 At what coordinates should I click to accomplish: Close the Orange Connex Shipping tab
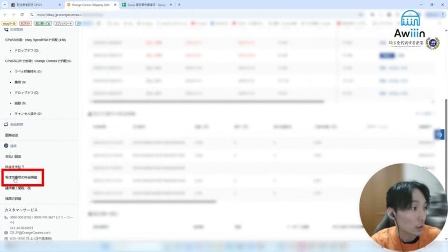115,5
